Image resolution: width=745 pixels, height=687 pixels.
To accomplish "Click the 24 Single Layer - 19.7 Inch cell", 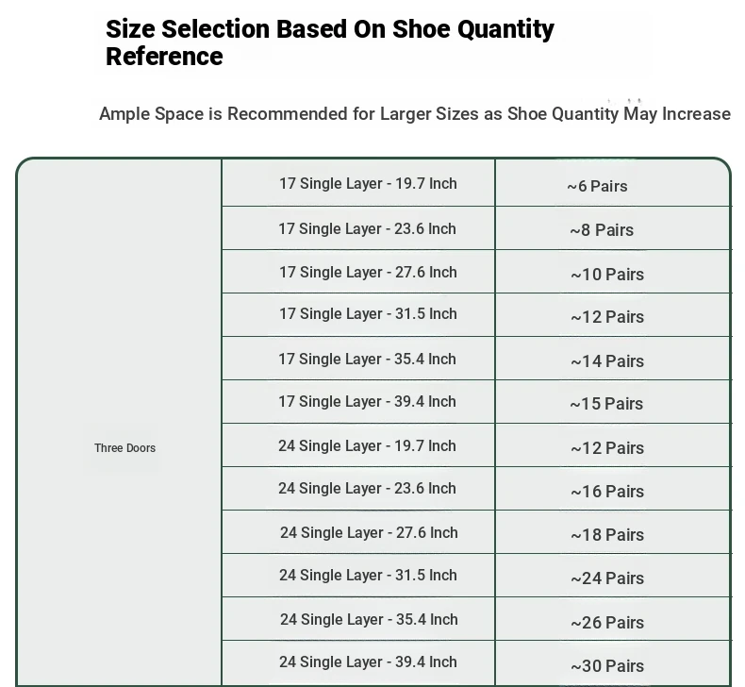I will pyautogui.click(x=358, y=445).
